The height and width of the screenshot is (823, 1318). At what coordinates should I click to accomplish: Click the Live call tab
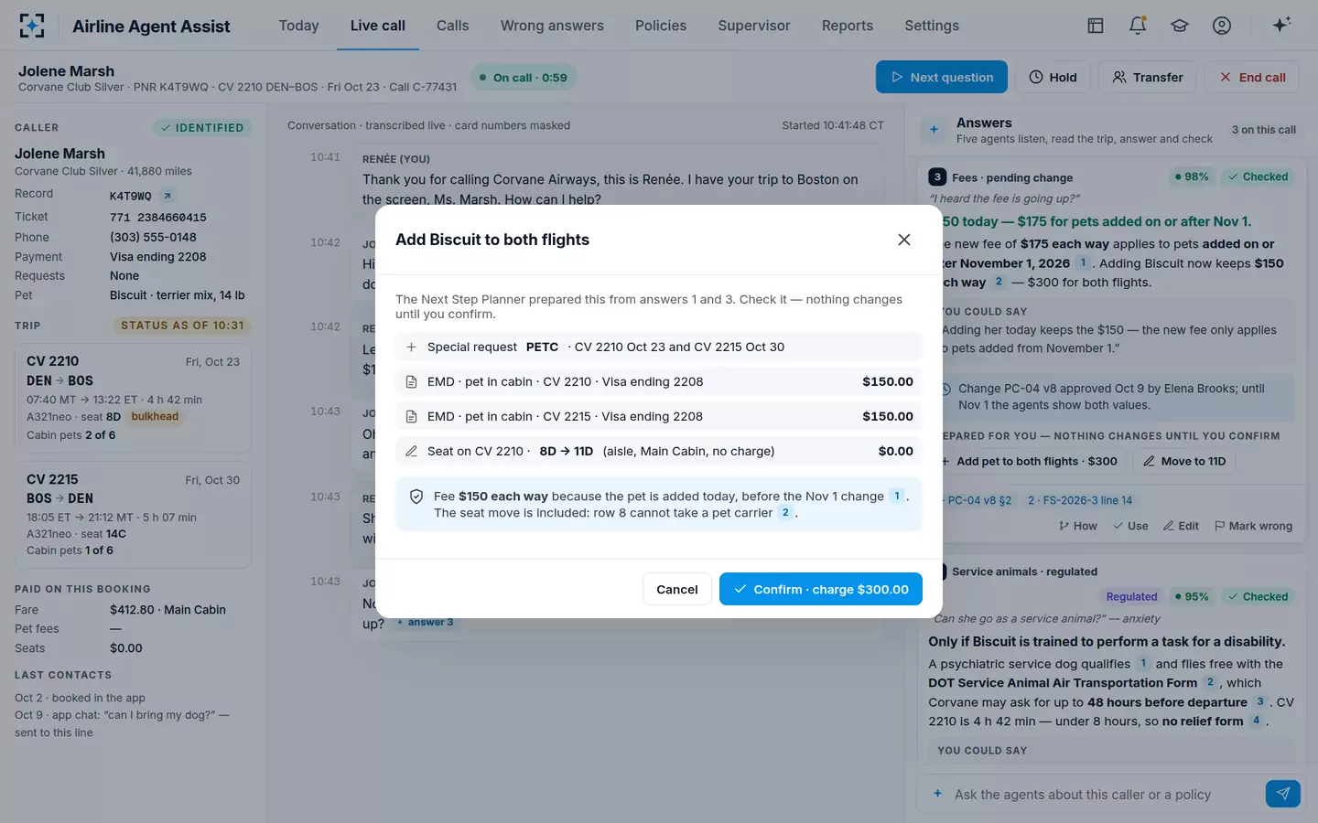[378, 26]
